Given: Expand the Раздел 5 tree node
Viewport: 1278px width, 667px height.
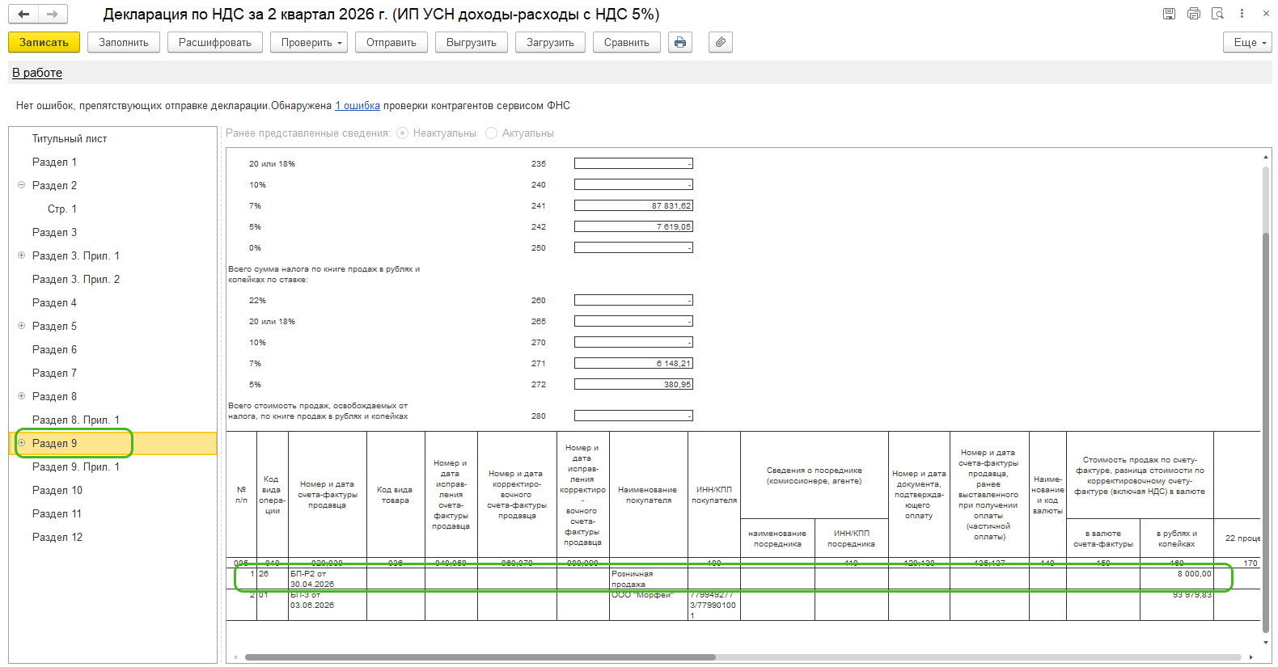Looking at the screenshot, I should (x=22, y=326).
